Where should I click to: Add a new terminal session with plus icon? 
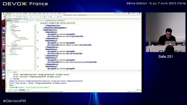(8, 72)
